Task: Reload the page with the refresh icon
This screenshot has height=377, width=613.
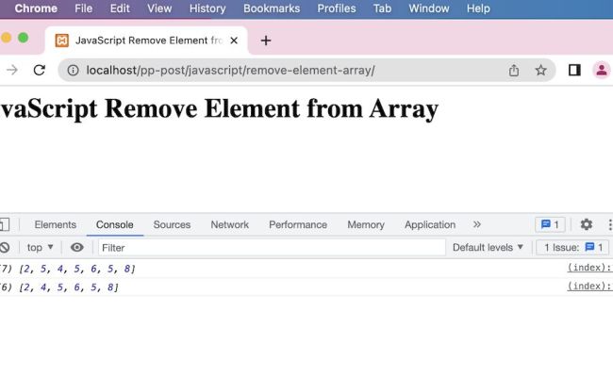Action: point(39,71)
